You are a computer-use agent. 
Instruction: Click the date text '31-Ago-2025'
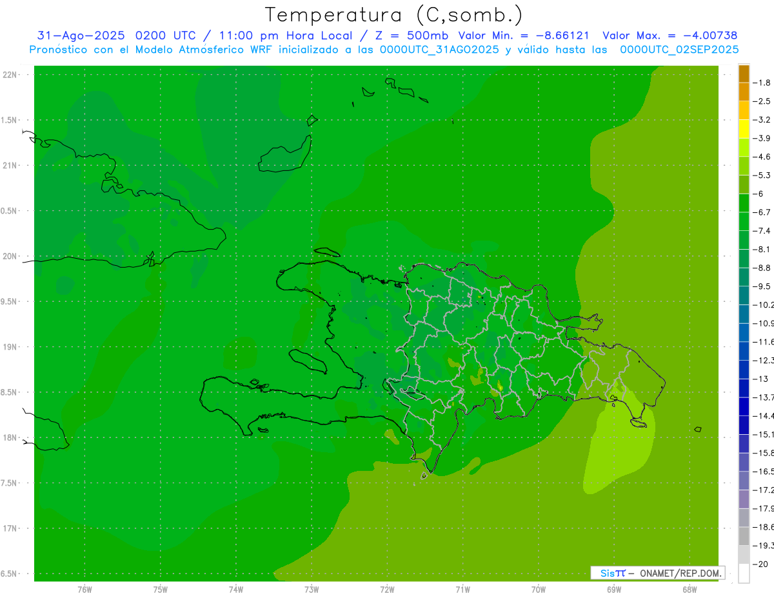click(x=82, y=35)
